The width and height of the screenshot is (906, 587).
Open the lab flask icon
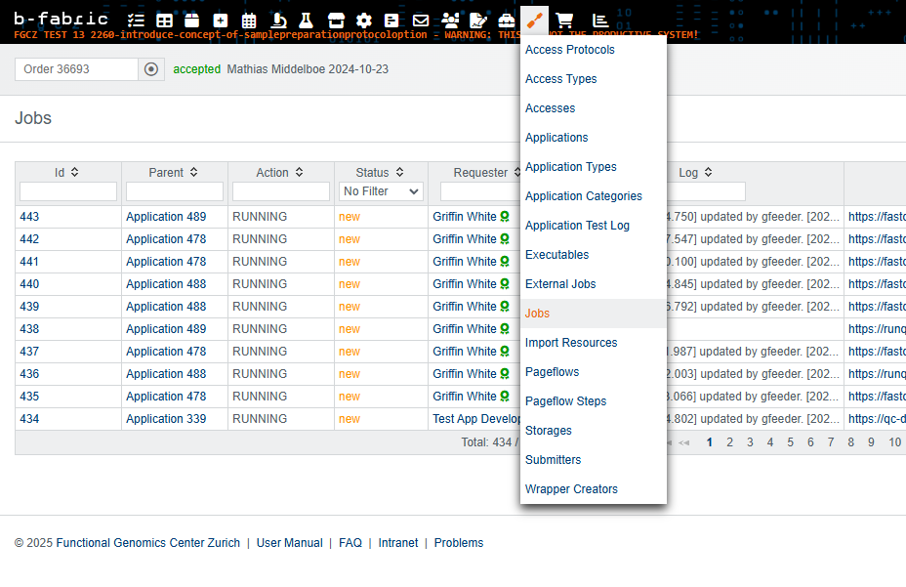[307, 20]
